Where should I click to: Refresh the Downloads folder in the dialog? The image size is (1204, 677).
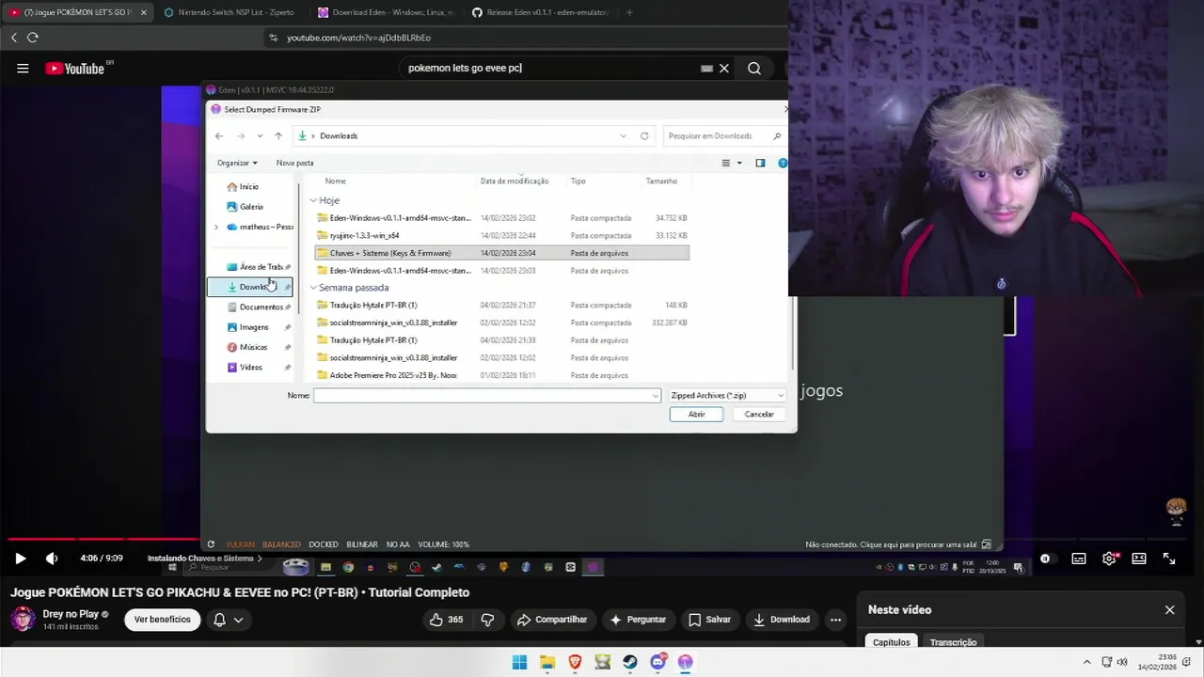(x=644, y=136)
